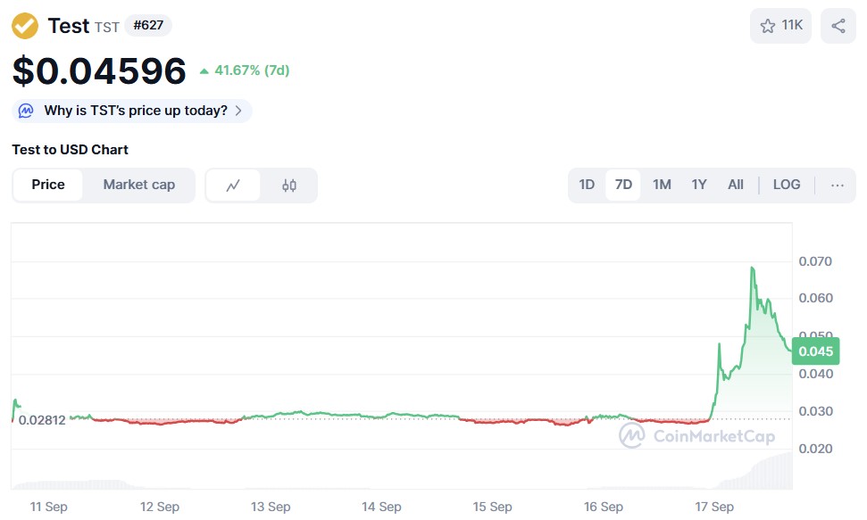This screenshot has width=867, height=520.
Task: Open more options next to share icon
Action: (838, 26)
